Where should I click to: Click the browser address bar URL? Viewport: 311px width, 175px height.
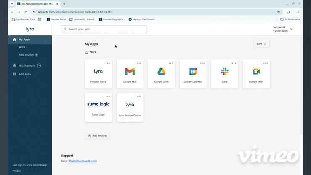click(75, 12)
